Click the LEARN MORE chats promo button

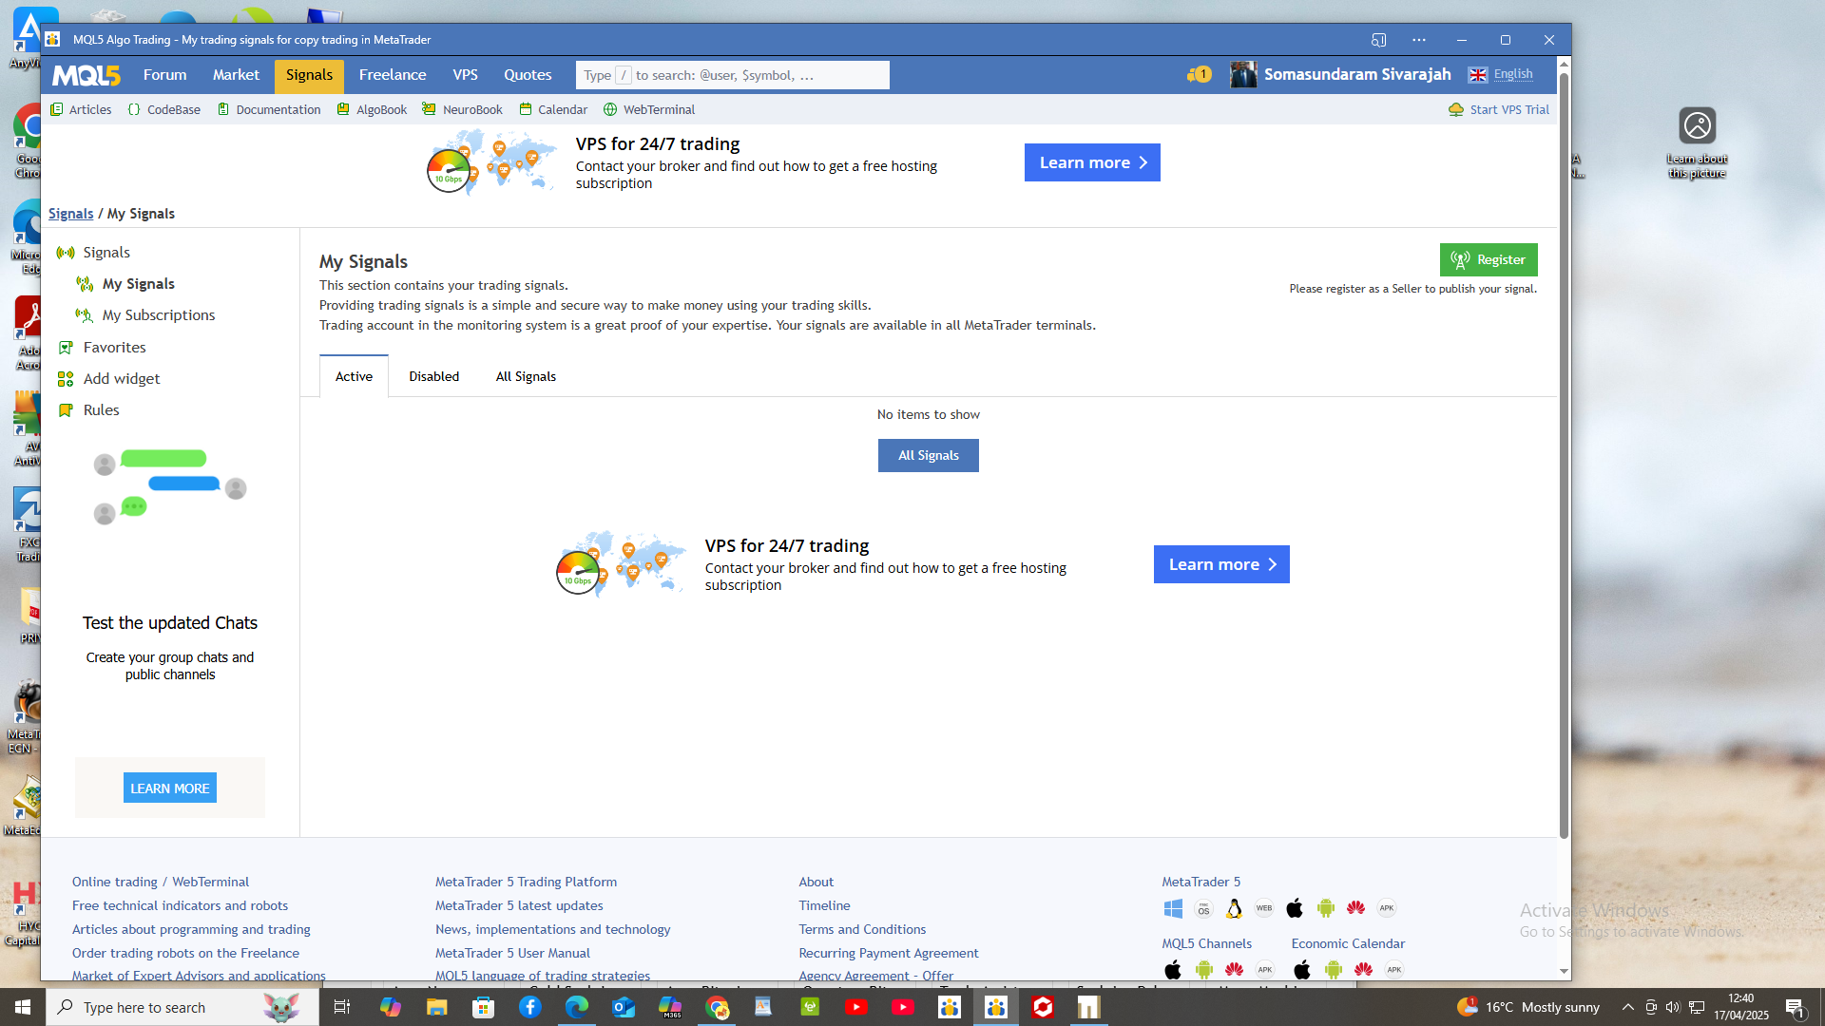click(x=170, y=788)
